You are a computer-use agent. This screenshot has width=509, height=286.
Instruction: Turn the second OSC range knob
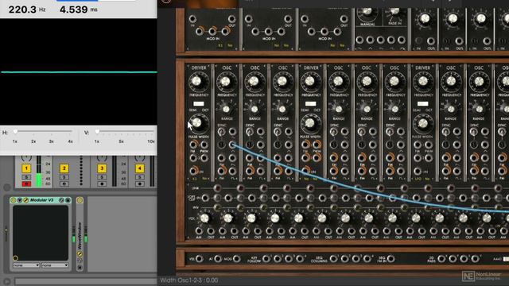coord(254,110)
